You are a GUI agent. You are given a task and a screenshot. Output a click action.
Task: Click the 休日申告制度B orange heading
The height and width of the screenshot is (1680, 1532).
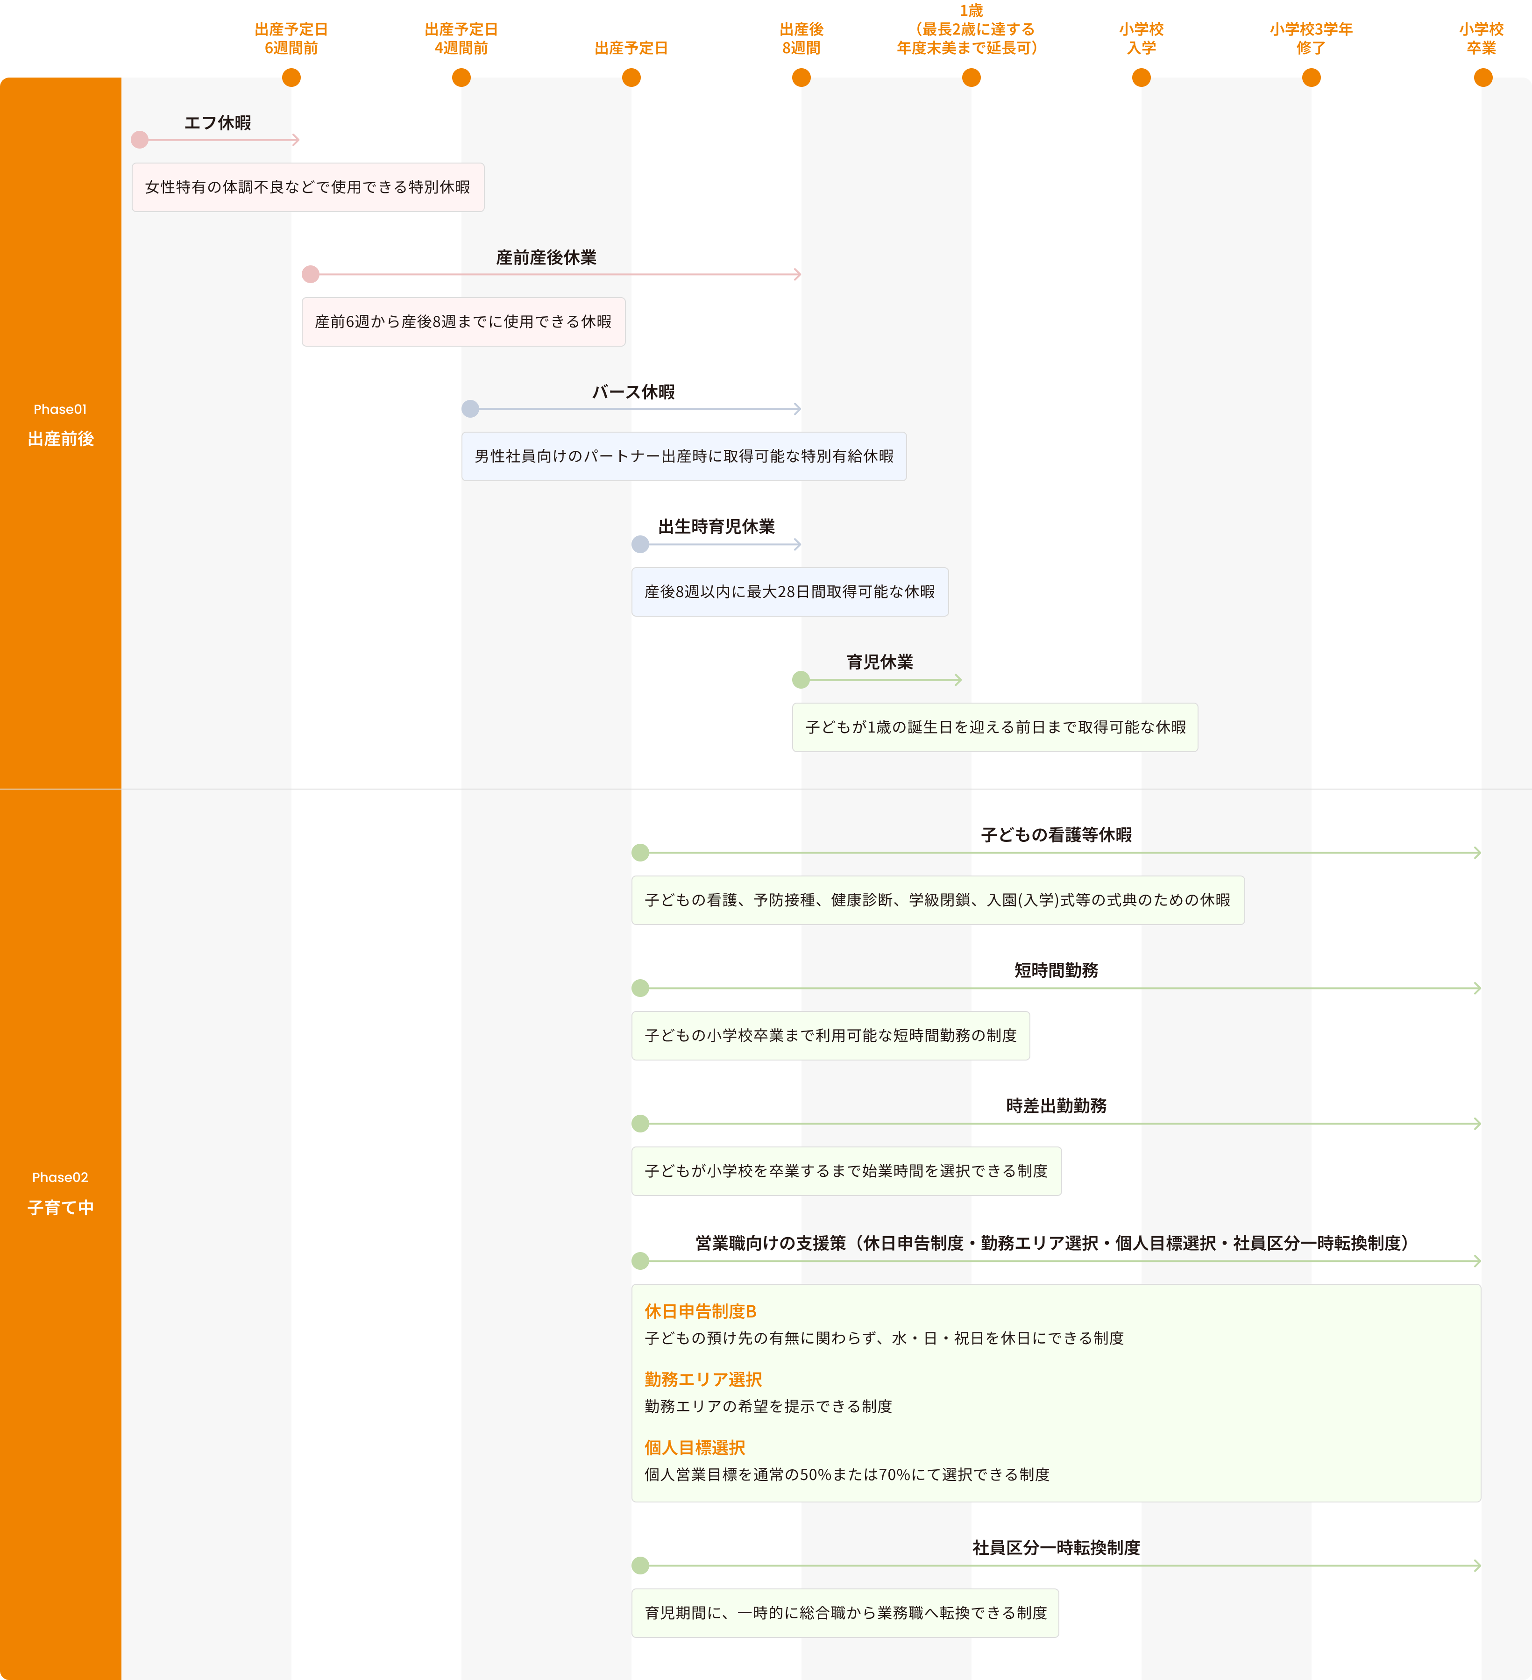700,1312
